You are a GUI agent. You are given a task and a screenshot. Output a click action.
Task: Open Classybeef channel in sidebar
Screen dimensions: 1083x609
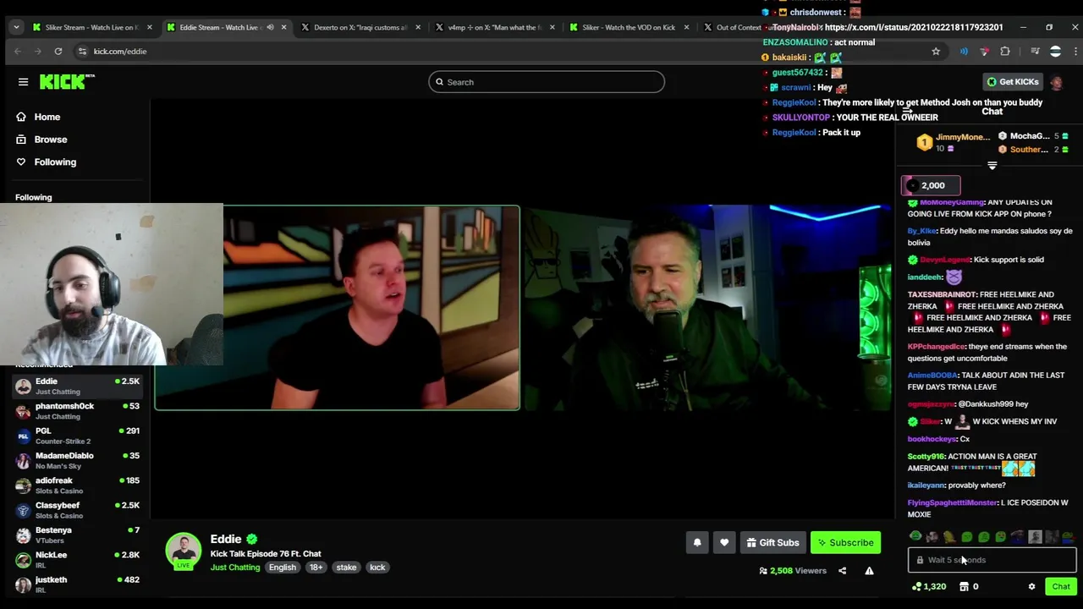tap(77, 510)
